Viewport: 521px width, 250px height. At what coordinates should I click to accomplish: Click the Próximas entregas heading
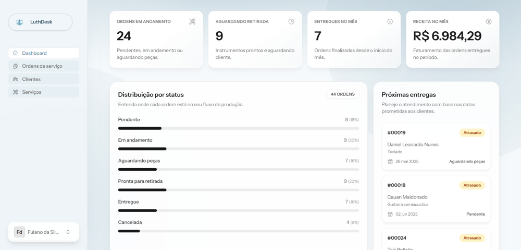pyautogui.click(x=408, y=95)
